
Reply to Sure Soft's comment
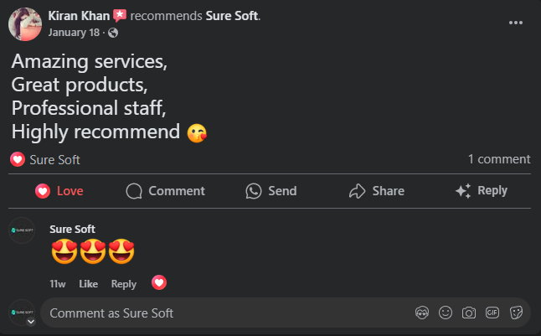tap(123, 284)
